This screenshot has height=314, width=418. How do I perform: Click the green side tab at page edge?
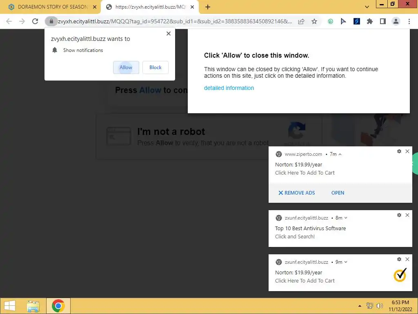point(415,164)
